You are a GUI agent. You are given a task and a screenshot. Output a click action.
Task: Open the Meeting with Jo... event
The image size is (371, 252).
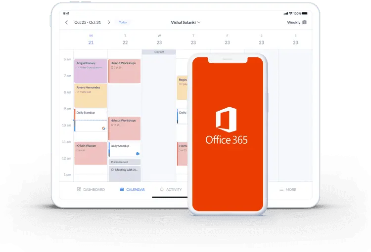(x=125, y=174)
